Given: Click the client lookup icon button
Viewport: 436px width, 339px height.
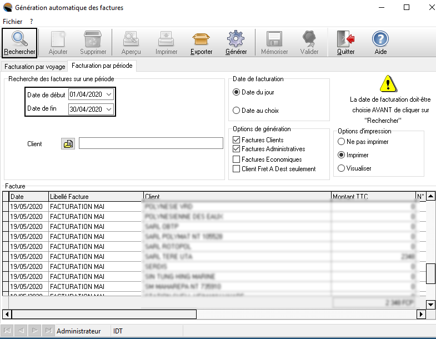Looking at the screenshot, I should click(x=68, y=144).
